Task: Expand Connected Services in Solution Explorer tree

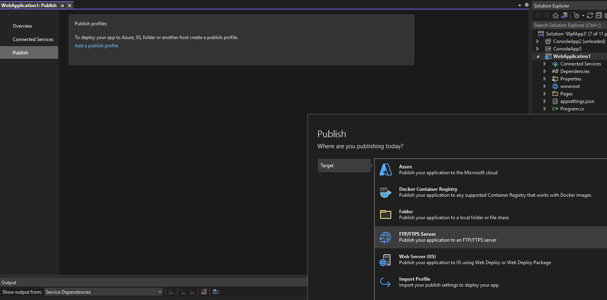Action: (x=545, y=64)
